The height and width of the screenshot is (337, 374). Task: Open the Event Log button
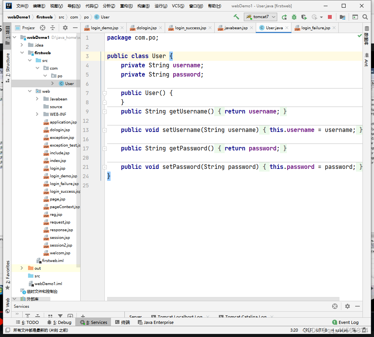pyautogui.click(x=345, y=322)
